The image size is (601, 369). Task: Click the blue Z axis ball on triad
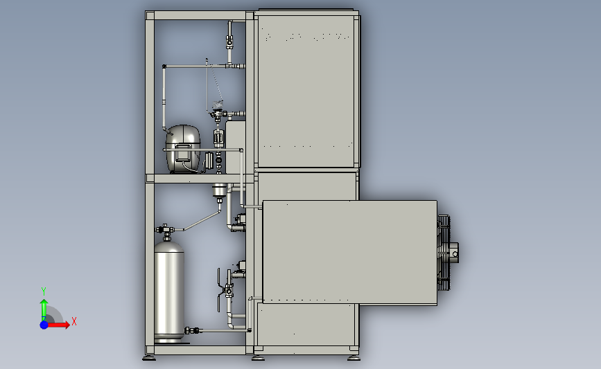click(44, 325)
